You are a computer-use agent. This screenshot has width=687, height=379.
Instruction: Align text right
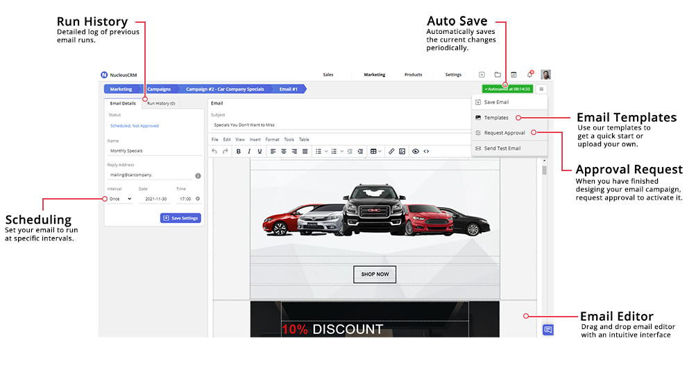tap(294, 152)
